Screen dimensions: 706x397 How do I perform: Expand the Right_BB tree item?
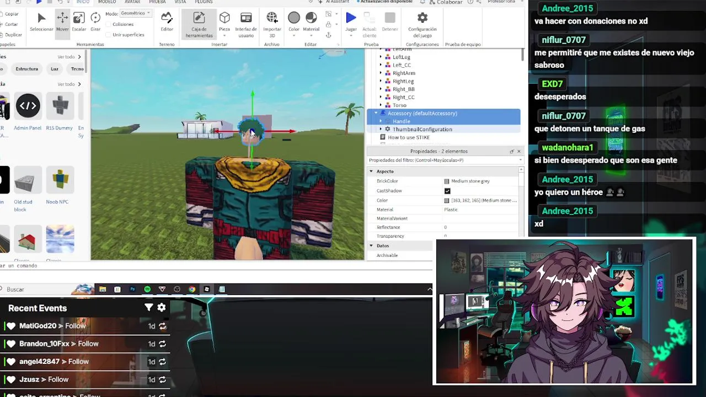click(x=381, y=89)
